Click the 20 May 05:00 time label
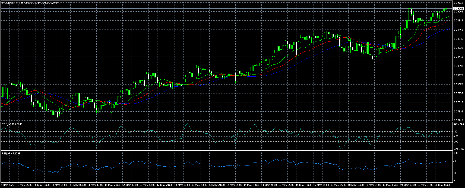 (x=443, y=185)
